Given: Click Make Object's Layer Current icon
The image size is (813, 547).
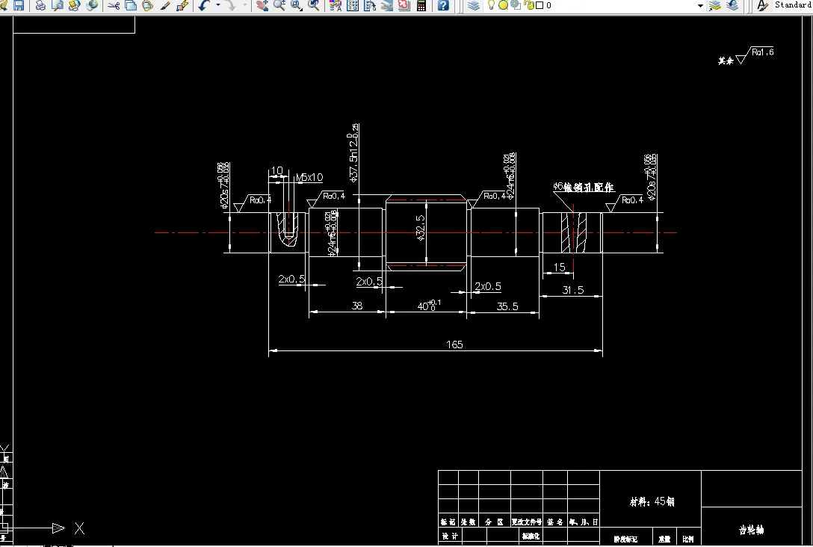Looking at the screenshot, I should coord(715,5).
